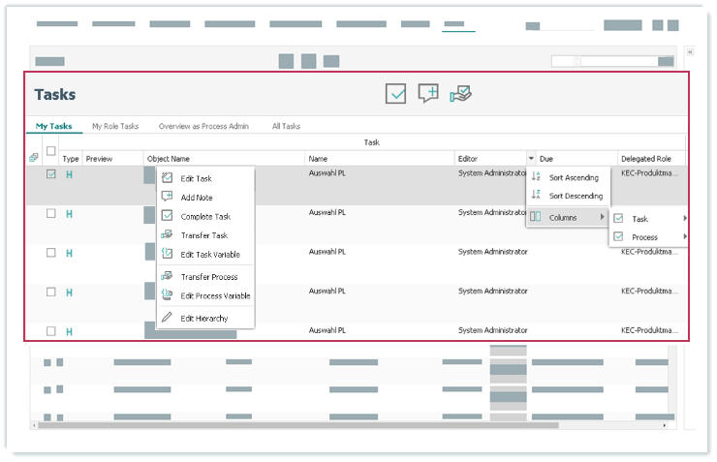Click the H type icon in second row
Screen dimensions: 717x462
point(69,214)
